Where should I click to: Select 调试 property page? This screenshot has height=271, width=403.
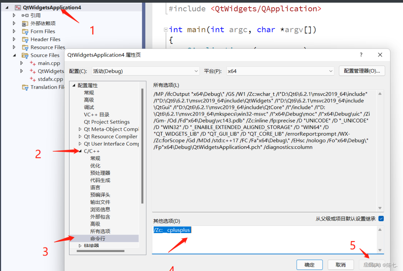89,107
